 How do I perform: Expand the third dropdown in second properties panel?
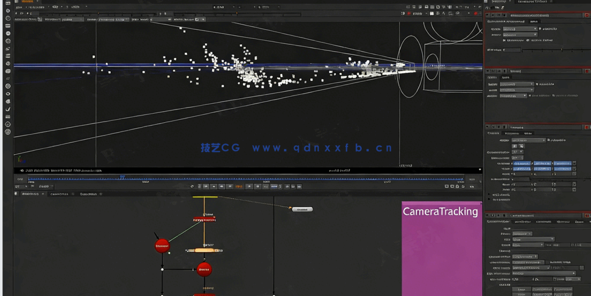coord(514,95)
